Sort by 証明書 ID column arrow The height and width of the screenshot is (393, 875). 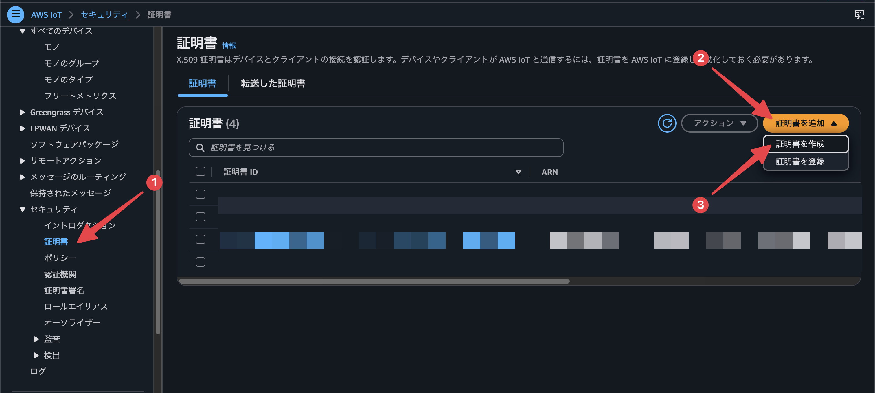pos(518,172)
